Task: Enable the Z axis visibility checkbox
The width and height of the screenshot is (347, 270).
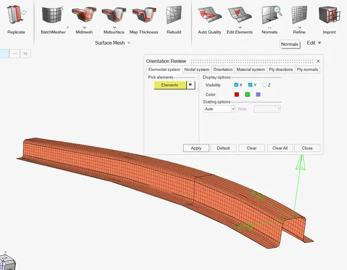Action: [264, 85]
